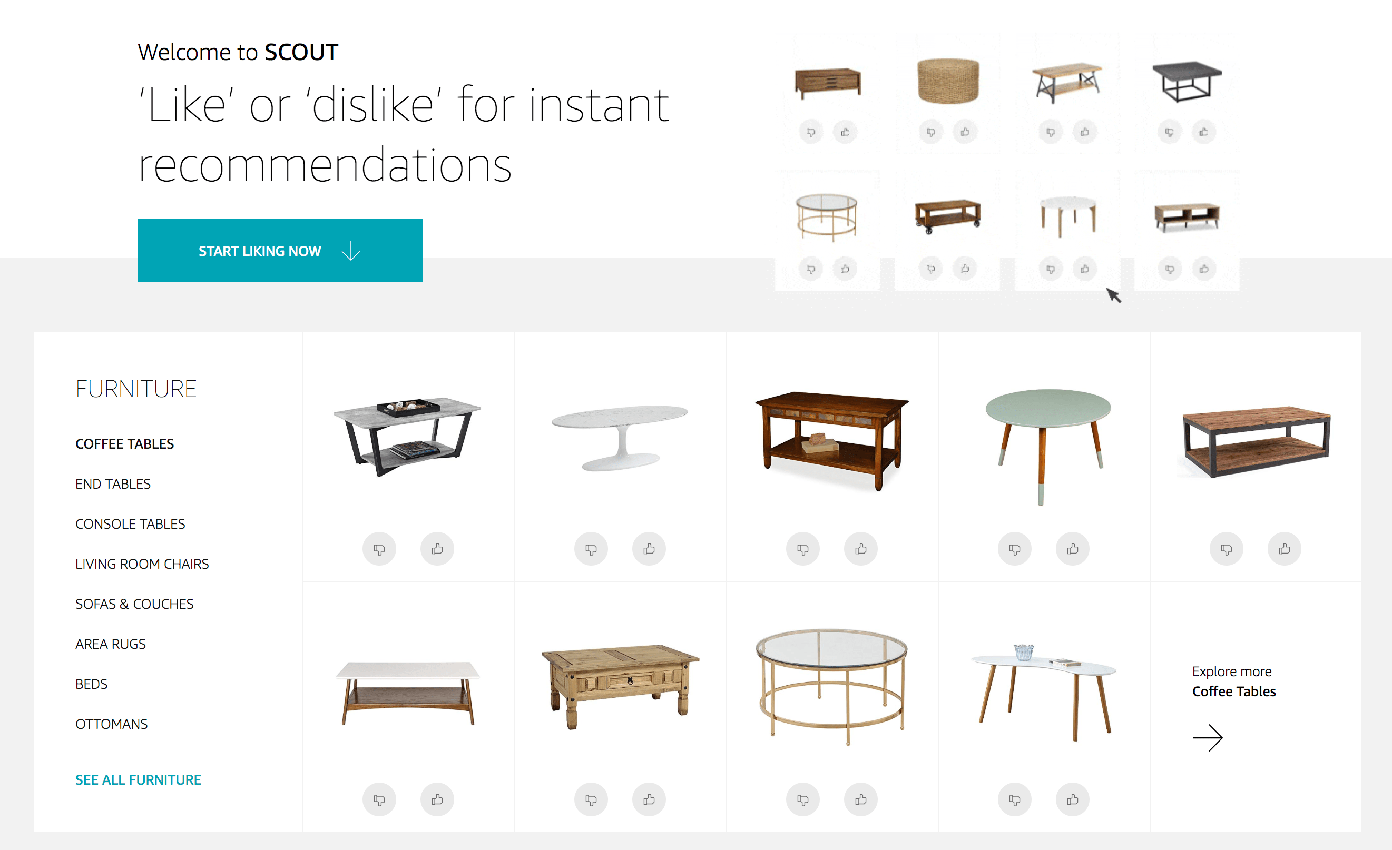This screenshot has height=850, width=1392.
Task: Give a thumbs down to the woven round ottoman thumbnail
Action: (931, 131)
